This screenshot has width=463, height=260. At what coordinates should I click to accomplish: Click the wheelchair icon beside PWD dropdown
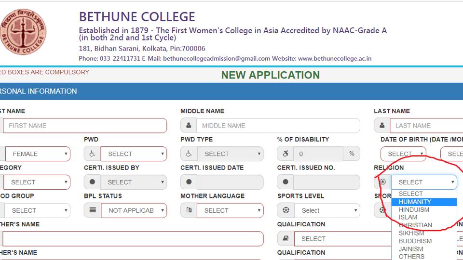click(x=93, y=154)
